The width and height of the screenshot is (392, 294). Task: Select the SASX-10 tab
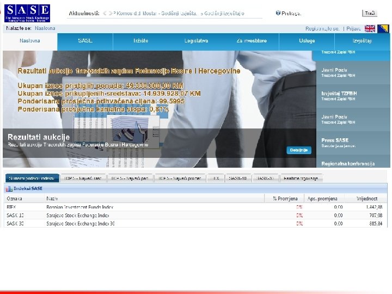[238, 178]
